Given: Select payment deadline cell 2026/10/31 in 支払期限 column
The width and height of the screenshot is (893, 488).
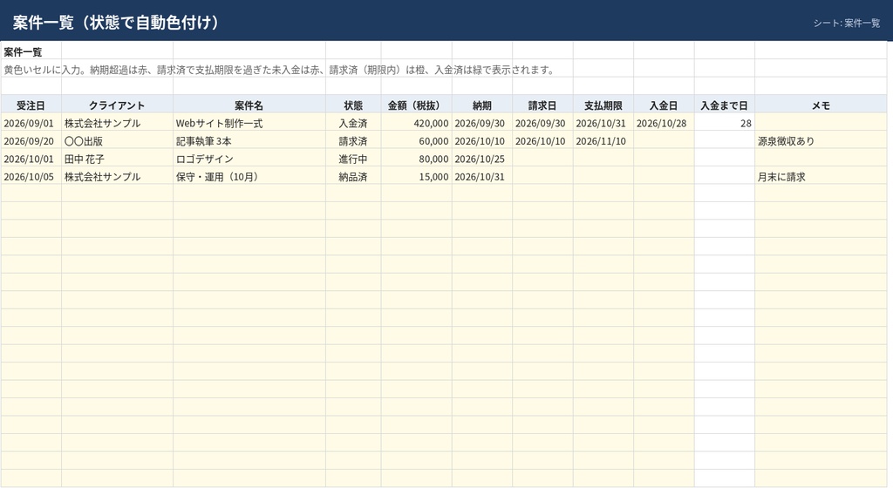Looking at the screenshot, I should 603,123.
